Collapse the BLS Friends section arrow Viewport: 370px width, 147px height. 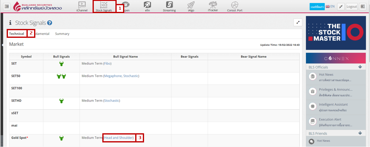(360, 133)
